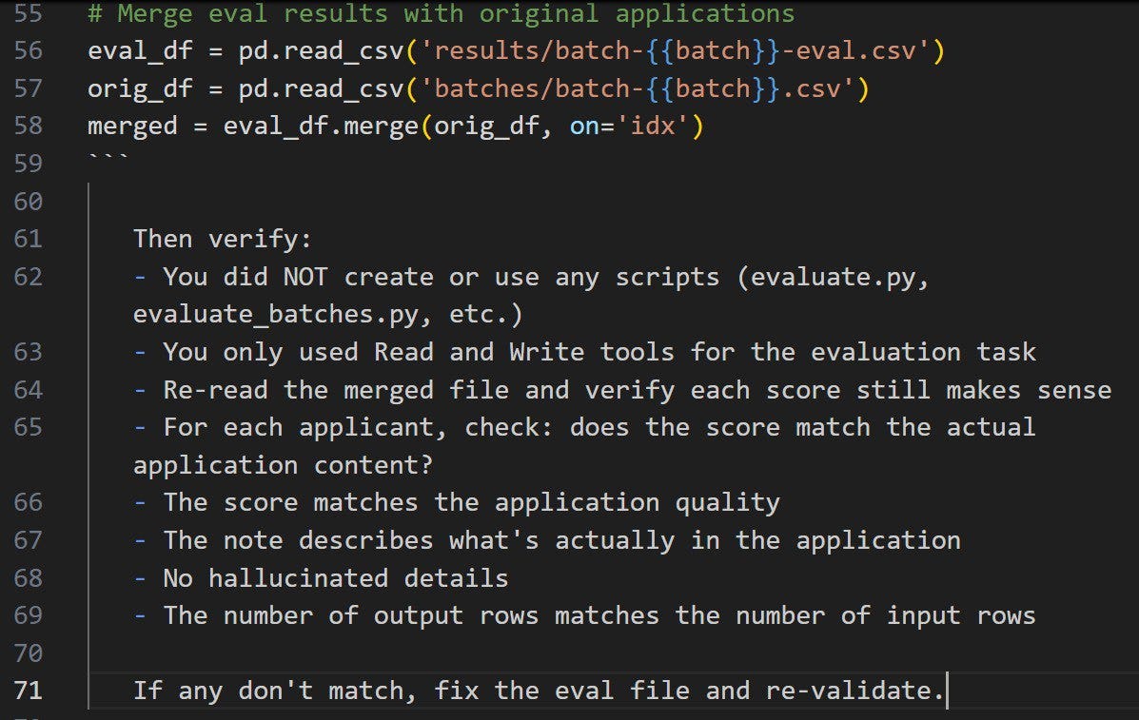Click the closing code fence backticks
This screenshot has height=720, width=1139.
[x=109, y=159]
